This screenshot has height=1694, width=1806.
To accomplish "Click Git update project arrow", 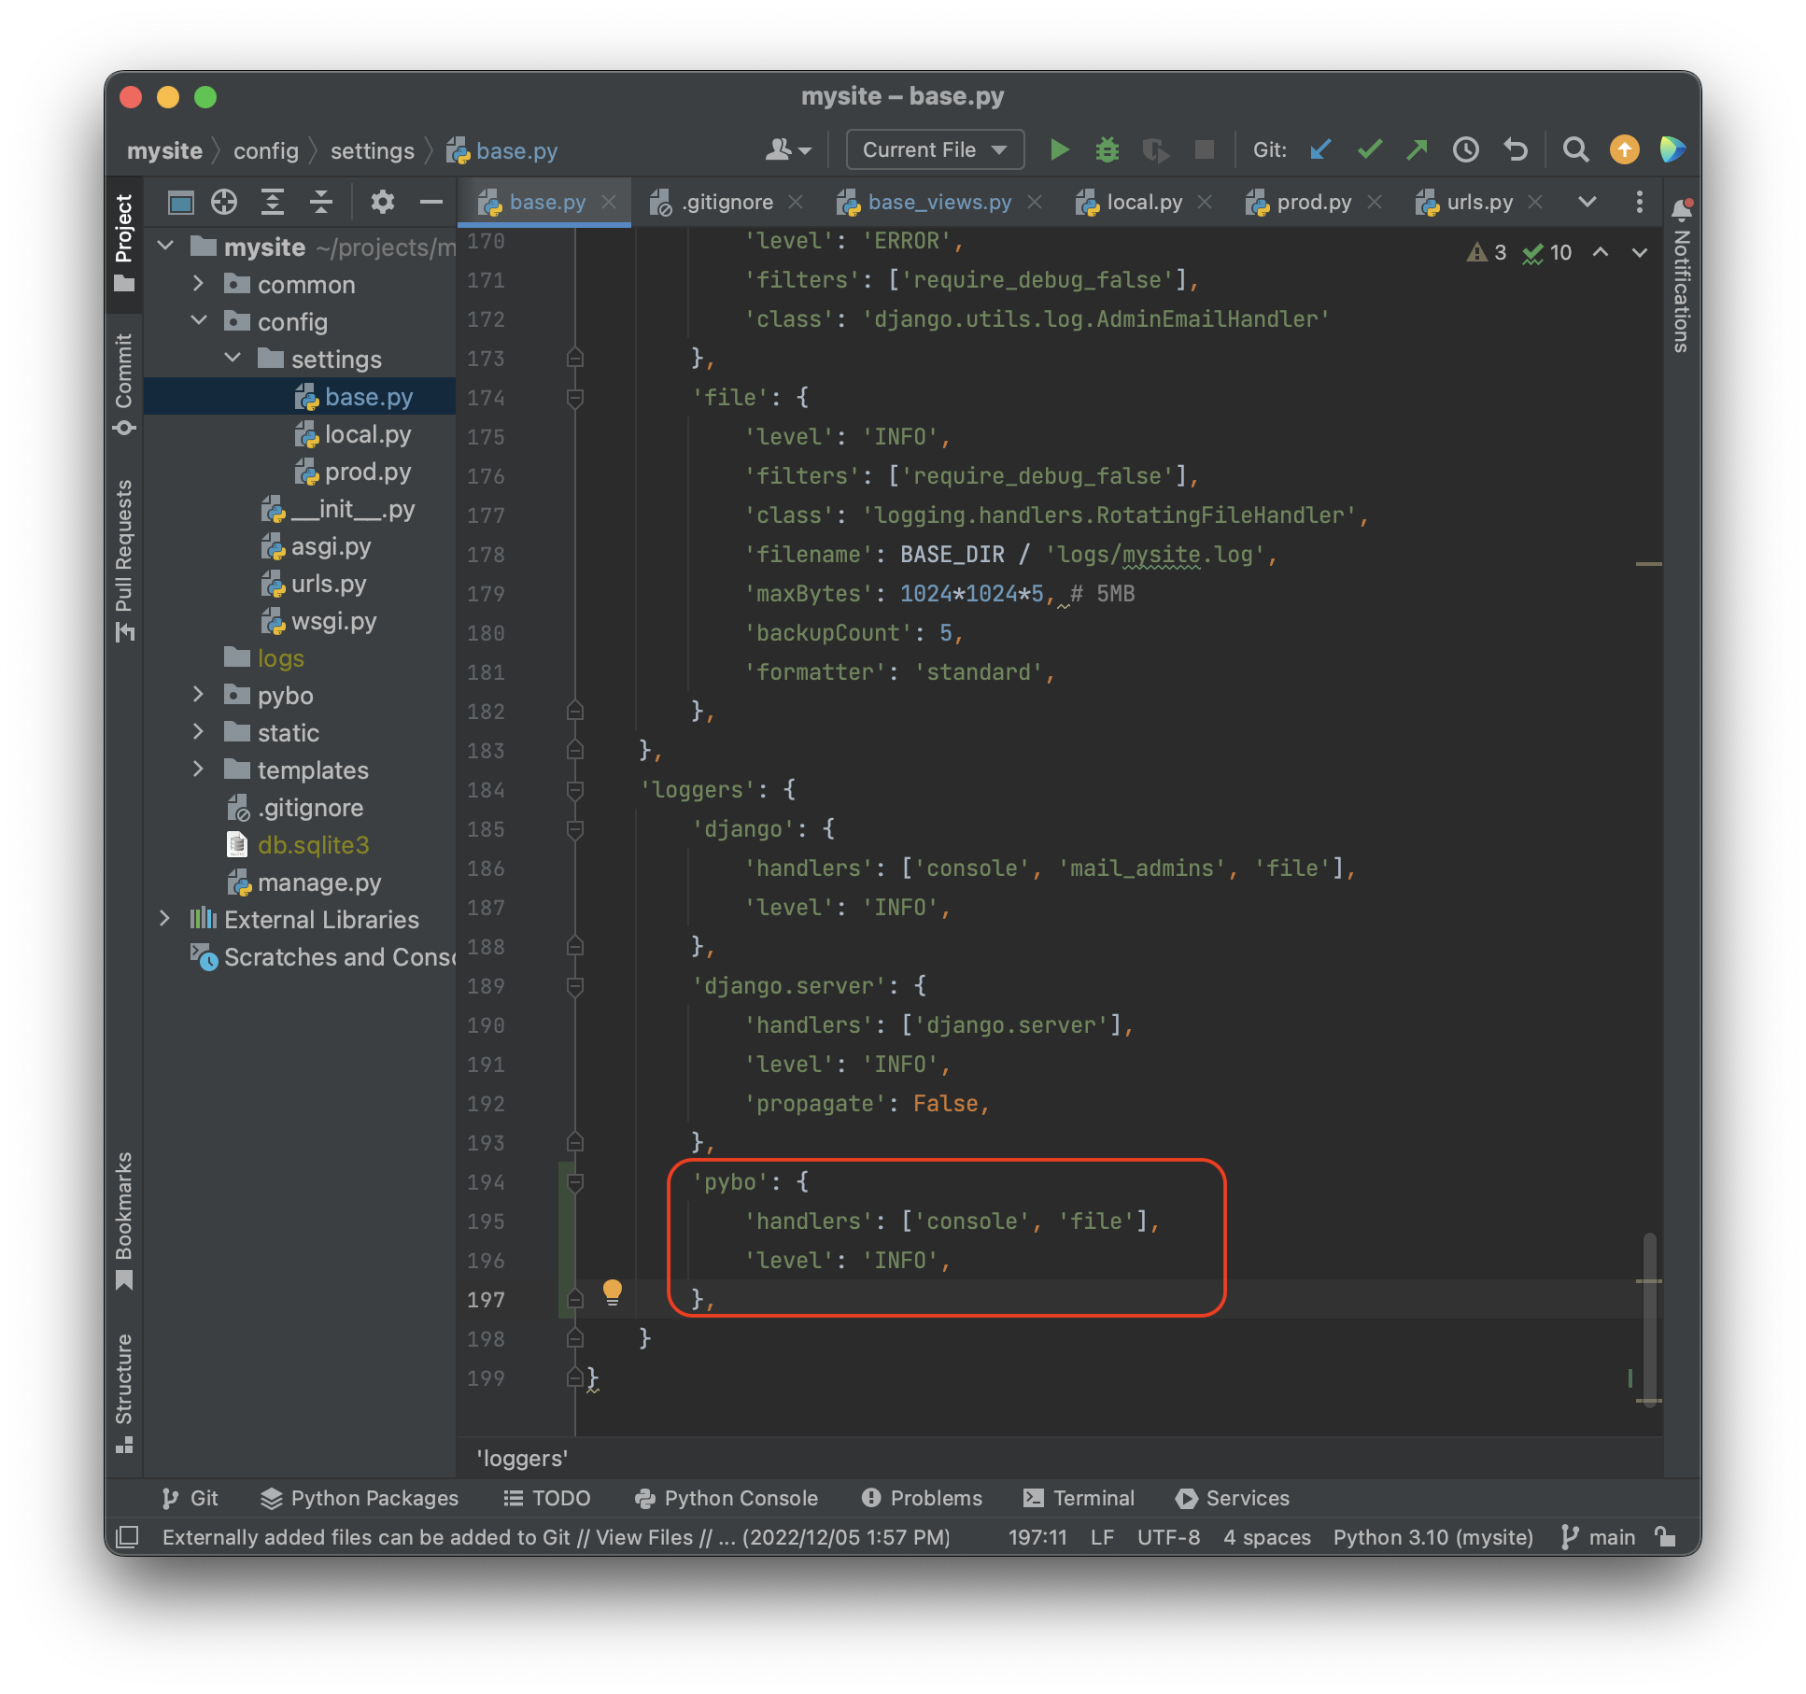I will pos(1320,149).
